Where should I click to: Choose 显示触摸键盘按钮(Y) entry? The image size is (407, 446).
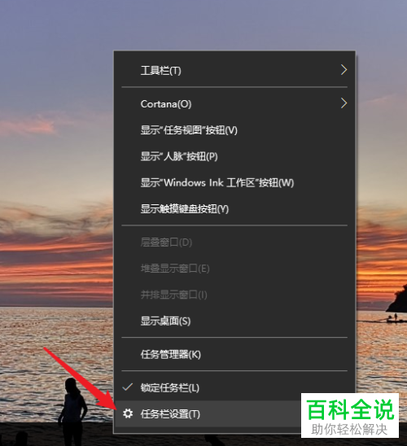234,209
